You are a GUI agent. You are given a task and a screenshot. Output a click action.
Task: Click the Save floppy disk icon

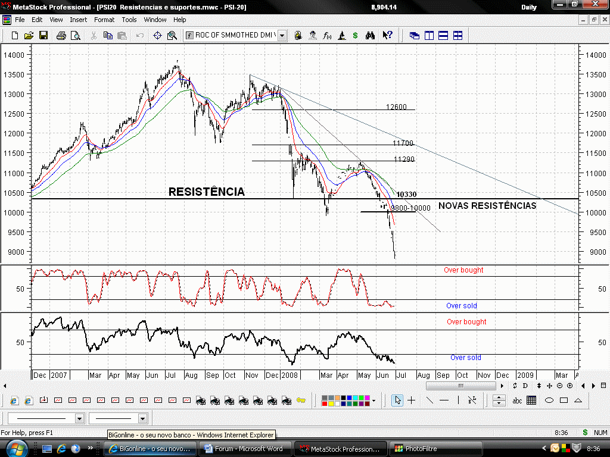[x=43, y=35]
